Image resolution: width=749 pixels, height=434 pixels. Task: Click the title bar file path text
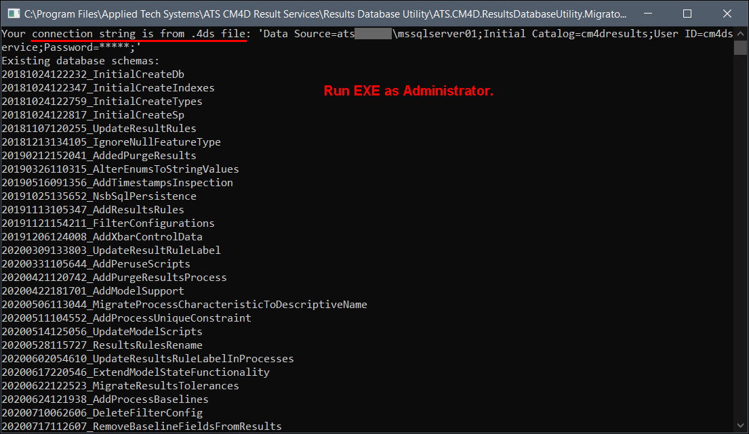[x=325, y=14]
